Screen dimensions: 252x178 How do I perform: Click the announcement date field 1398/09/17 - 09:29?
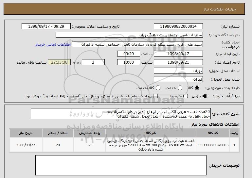(x=46, y=26)
